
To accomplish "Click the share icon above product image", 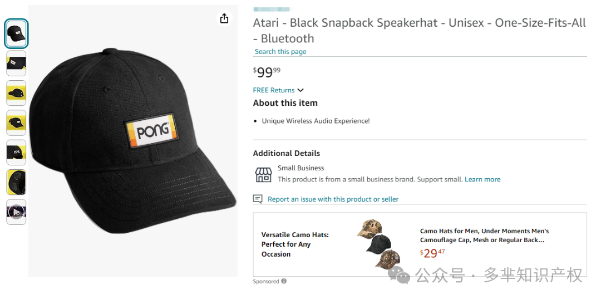I will pos(224,18).
